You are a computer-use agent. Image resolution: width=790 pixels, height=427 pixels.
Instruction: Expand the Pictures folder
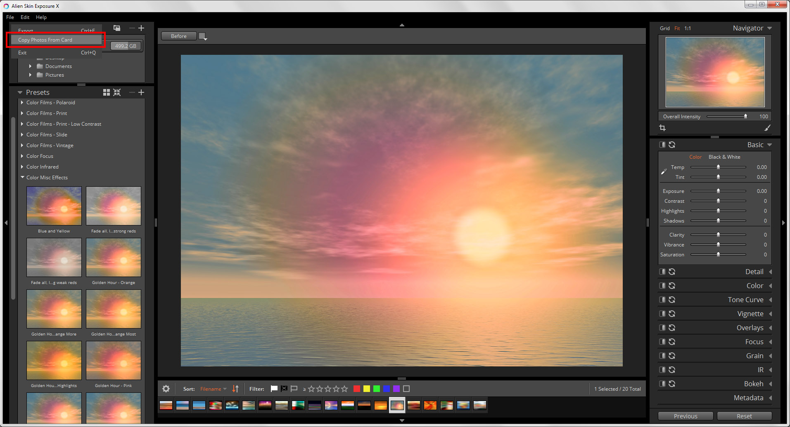click(x=30, y=75)
